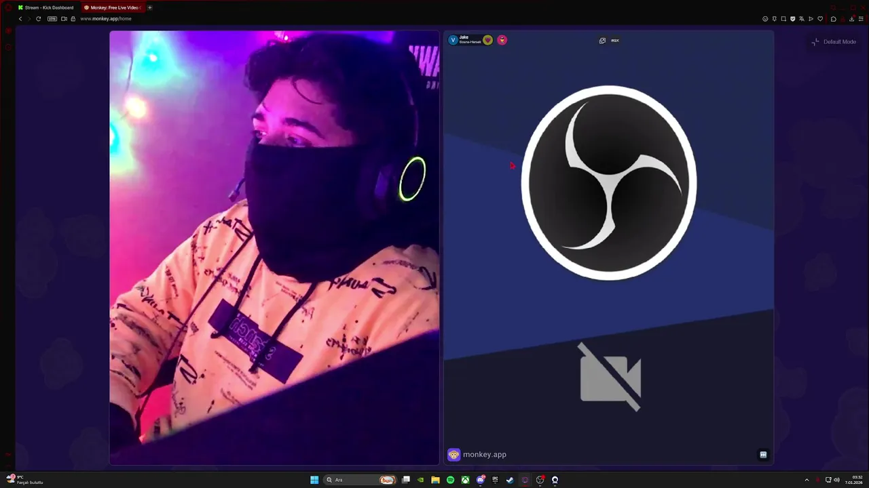Launch the NVIDIA app from the taskbar

click(x=421, y=480)
